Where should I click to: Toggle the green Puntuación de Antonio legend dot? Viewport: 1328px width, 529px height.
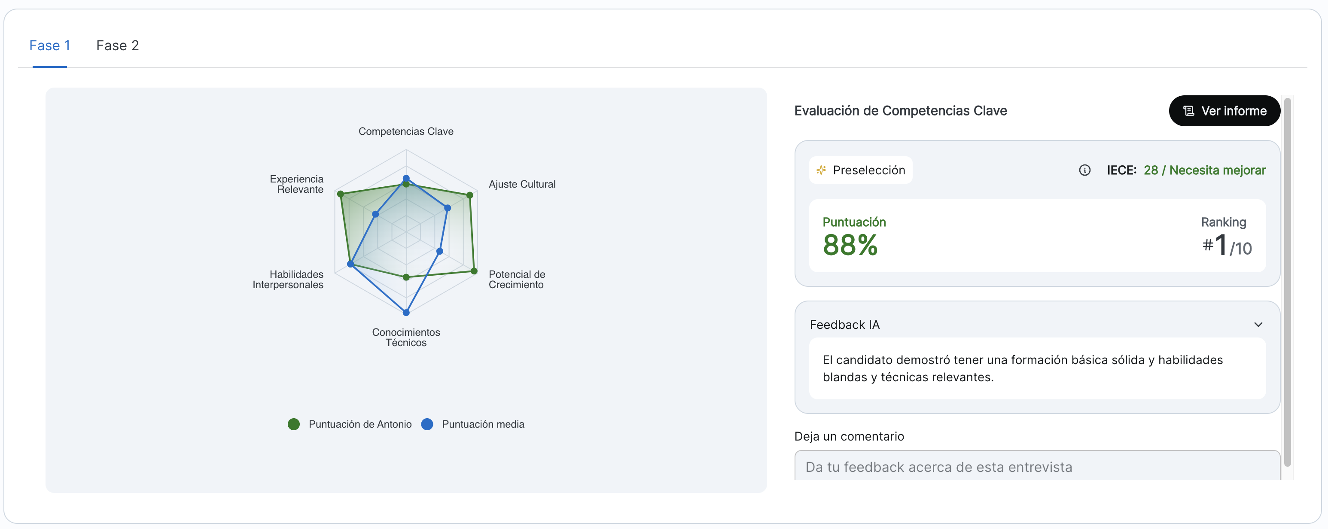pos(294,424)
